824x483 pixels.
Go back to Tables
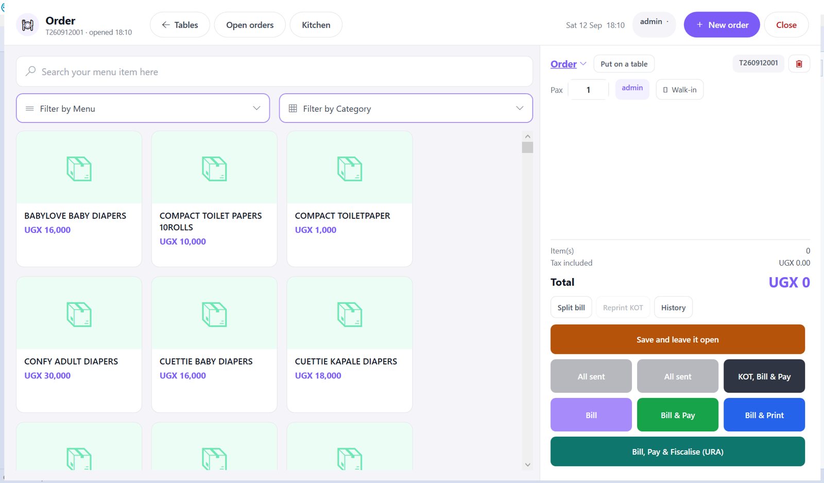[180, 25]
